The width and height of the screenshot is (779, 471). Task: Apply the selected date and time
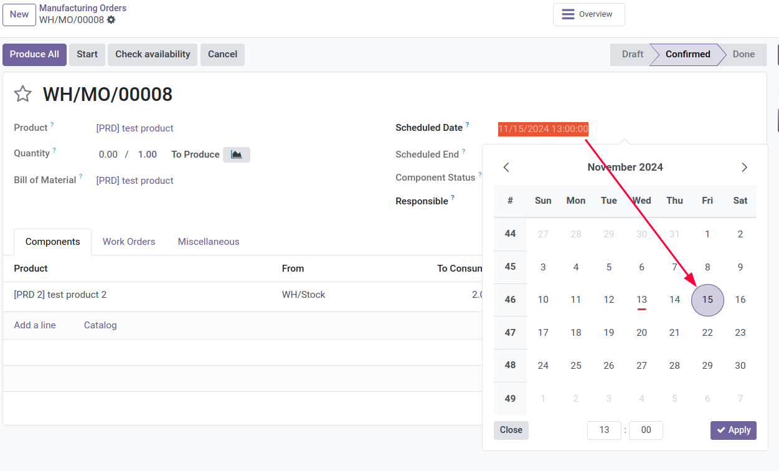click(734, 430)
